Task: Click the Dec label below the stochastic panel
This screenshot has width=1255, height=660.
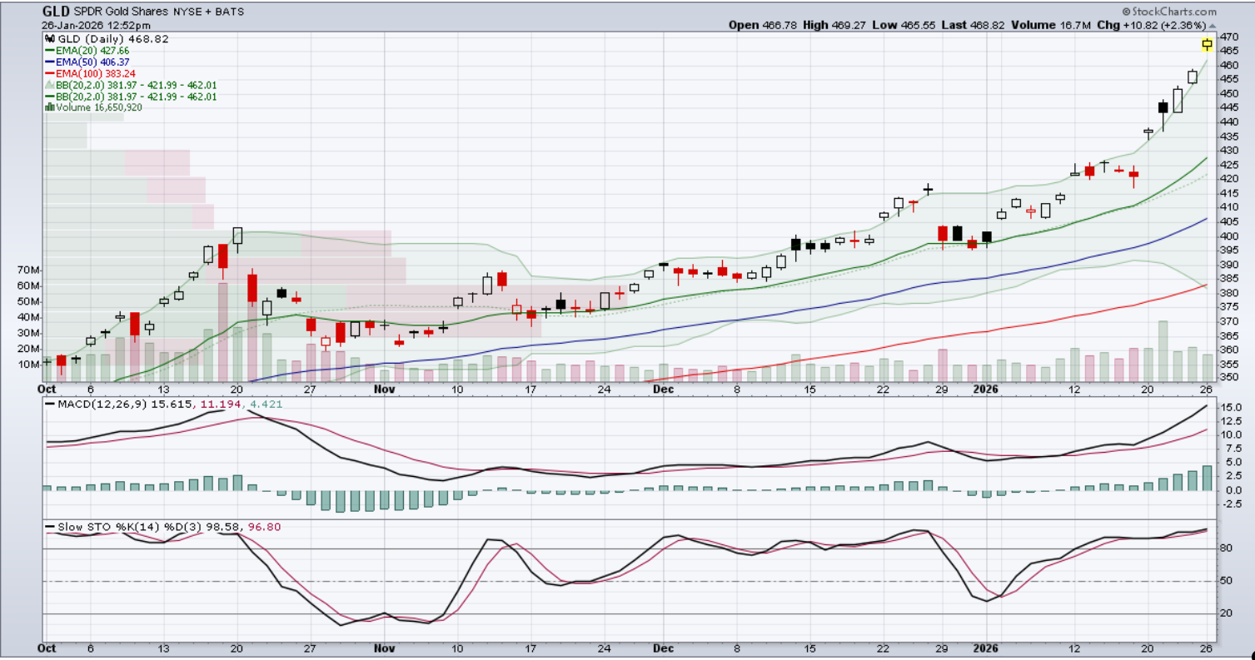Action: pyautogui.click(x=664, y=648)
